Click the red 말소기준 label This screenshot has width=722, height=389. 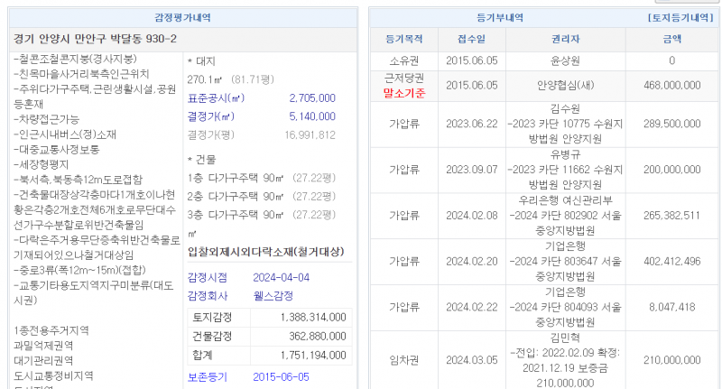(403, 92)
